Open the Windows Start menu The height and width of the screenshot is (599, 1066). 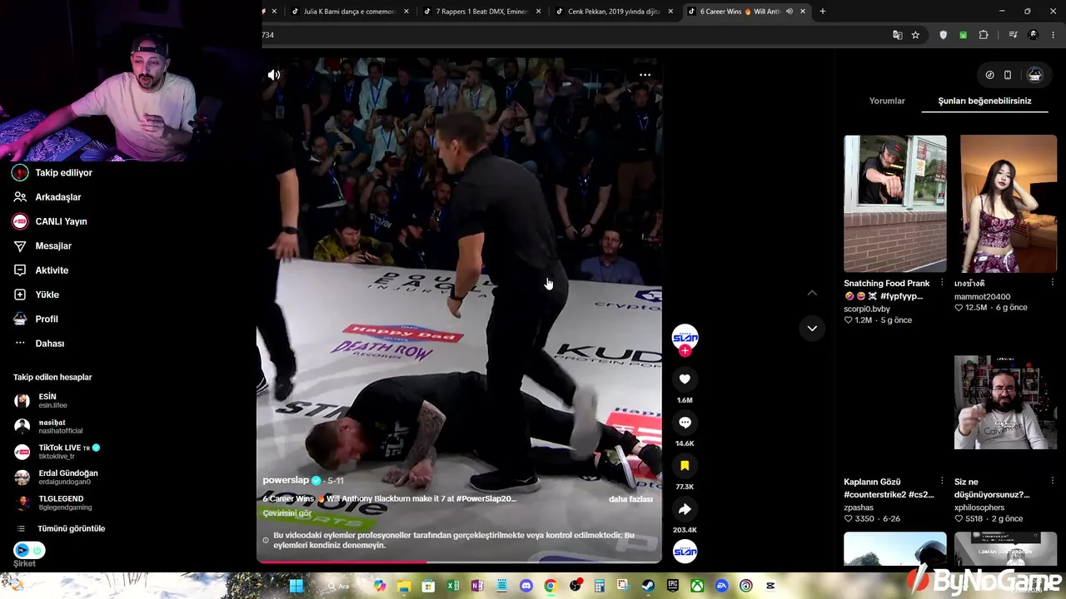[296, 586]
